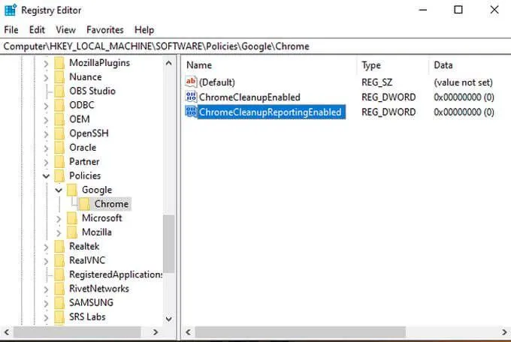The width and height of the screenshot is (511, 342).
Task: Click the tree pane vertical scrollbar thumb
Action: pyautogui.click(x=169, y=244)
